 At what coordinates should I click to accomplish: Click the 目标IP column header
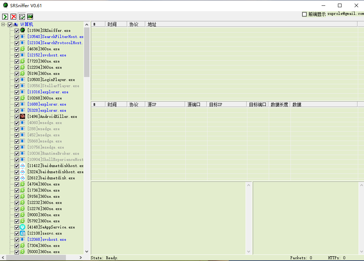point(227,104)
